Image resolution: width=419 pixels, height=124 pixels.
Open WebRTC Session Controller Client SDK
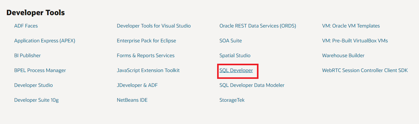pos(365,71)
